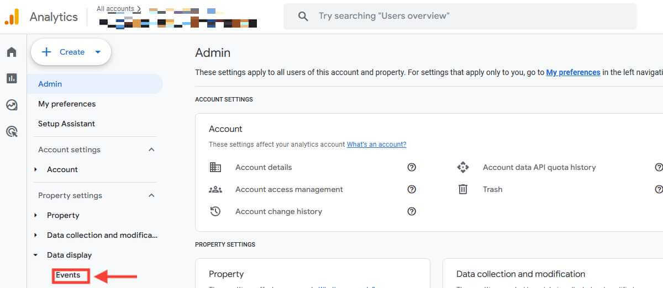Expand Data collection and modification item

click(36, 235)
